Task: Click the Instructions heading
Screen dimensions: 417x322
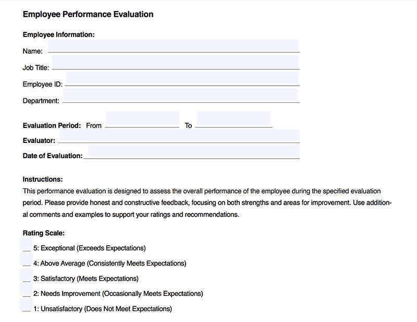Action: pyautogui.click(x=43, y=180)
